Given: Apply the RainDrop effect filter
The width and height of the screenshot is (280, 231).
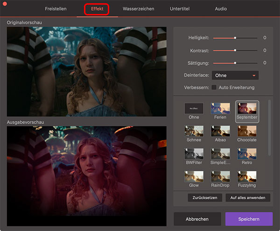Looking at the screenshot, I should (220, 176).
